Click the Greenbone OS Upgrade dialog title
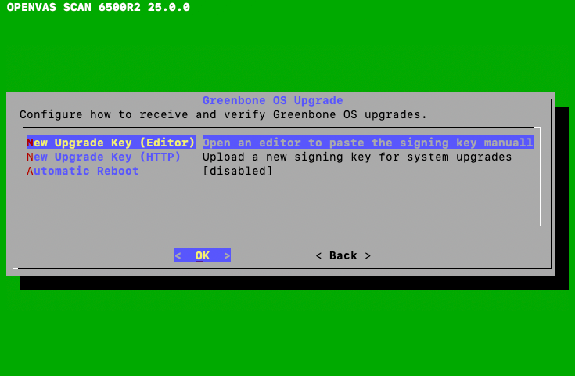Screen dimensions: 575x376 (272, 100)
